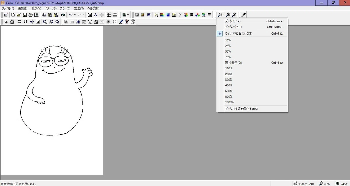350x186 pixels.
Task: Click the color wheel hue icon
Action: (186, 15)
